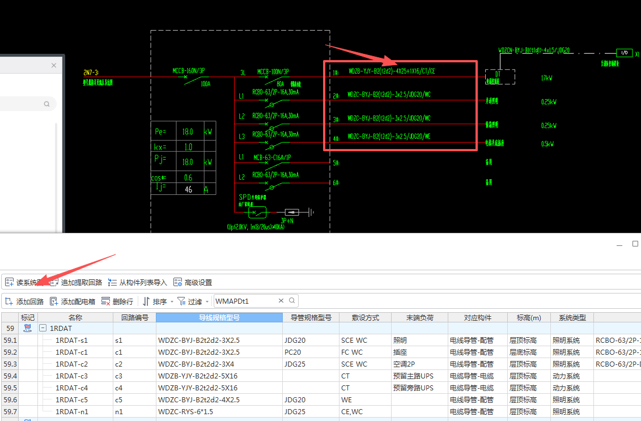Click 添加回路 button
This screenshot has width=641, height=421.
(x=24, y=301)
